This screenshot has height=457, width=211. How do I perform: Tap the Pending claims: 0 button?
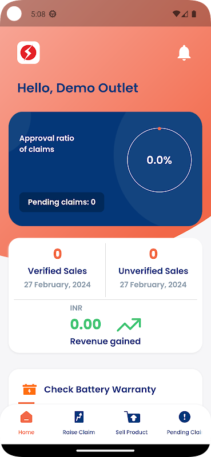pyautogui.click(x=62, y=202)
